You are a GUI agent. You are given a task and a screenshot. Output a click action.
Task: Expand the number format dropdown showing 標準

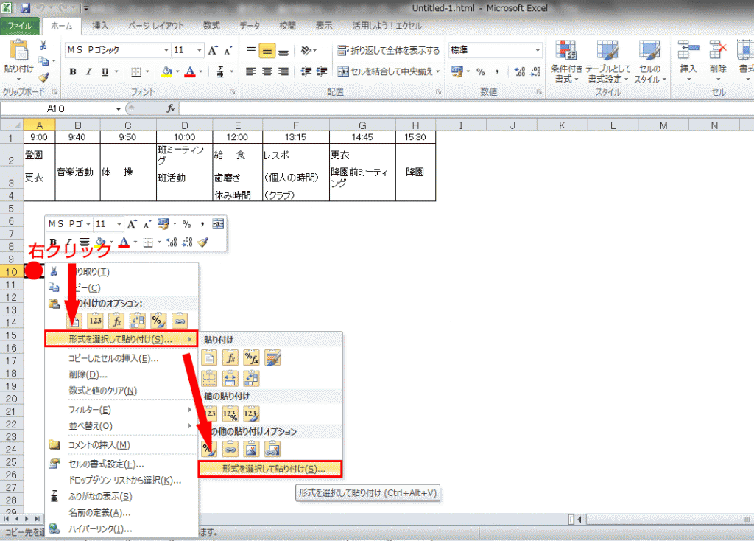click(x=538, y=51)
